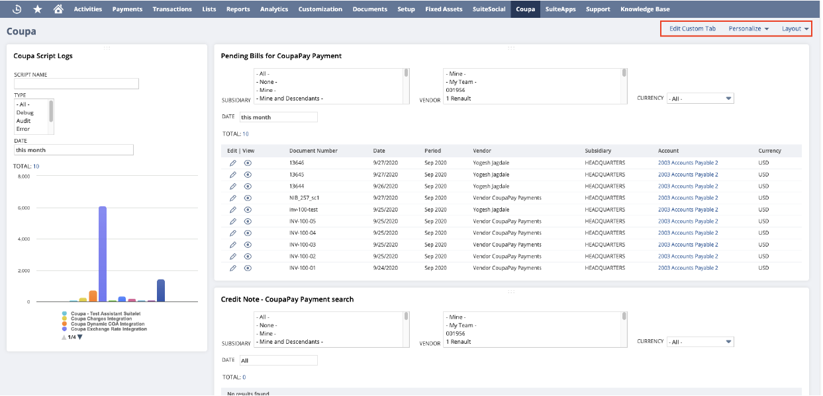
Task: Click chart legend next page triangle
Action: click(x=80, y=337)
